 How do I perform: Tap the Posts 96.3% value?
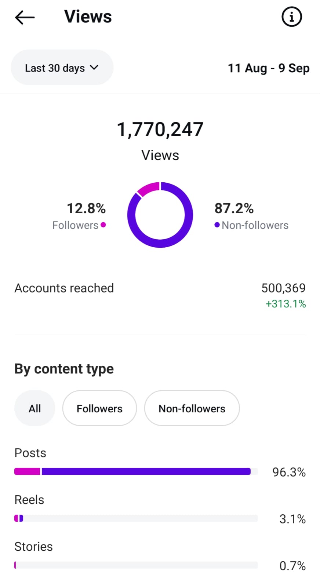(x=289, y=472)
